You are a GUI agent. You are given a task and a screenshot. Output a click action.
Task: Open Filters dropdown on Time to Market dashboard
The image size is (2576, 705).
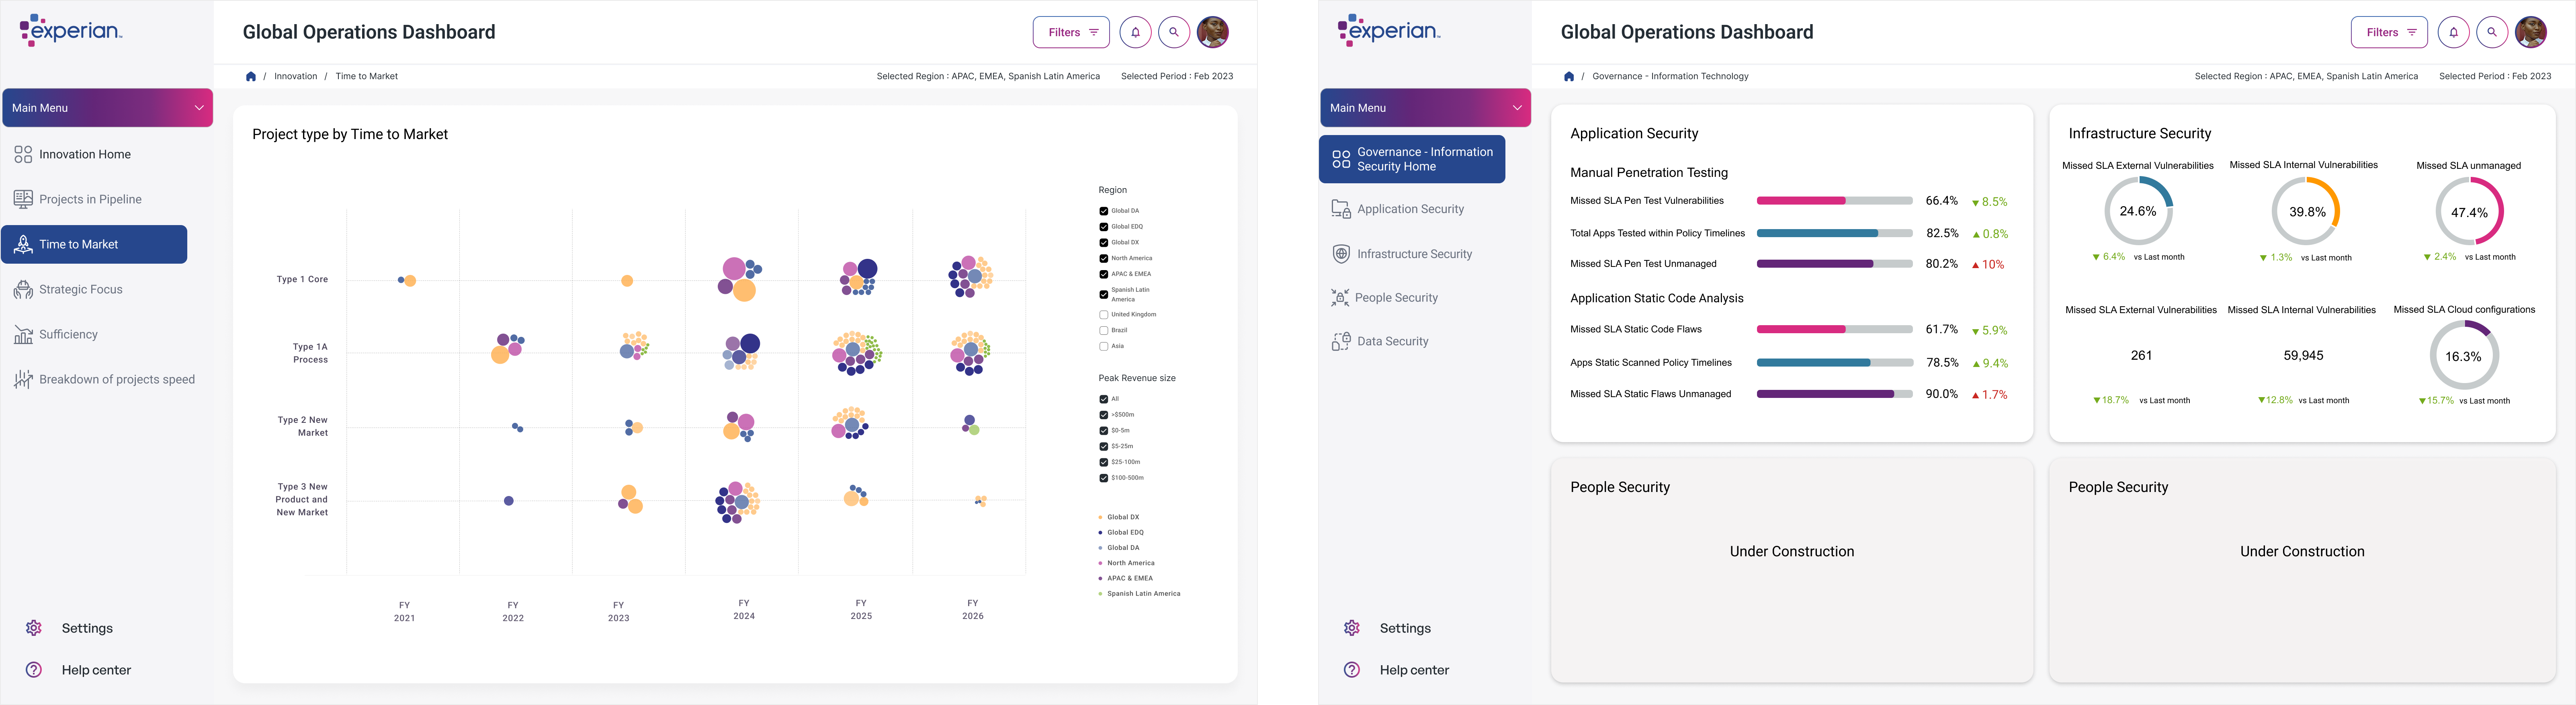1070,32
